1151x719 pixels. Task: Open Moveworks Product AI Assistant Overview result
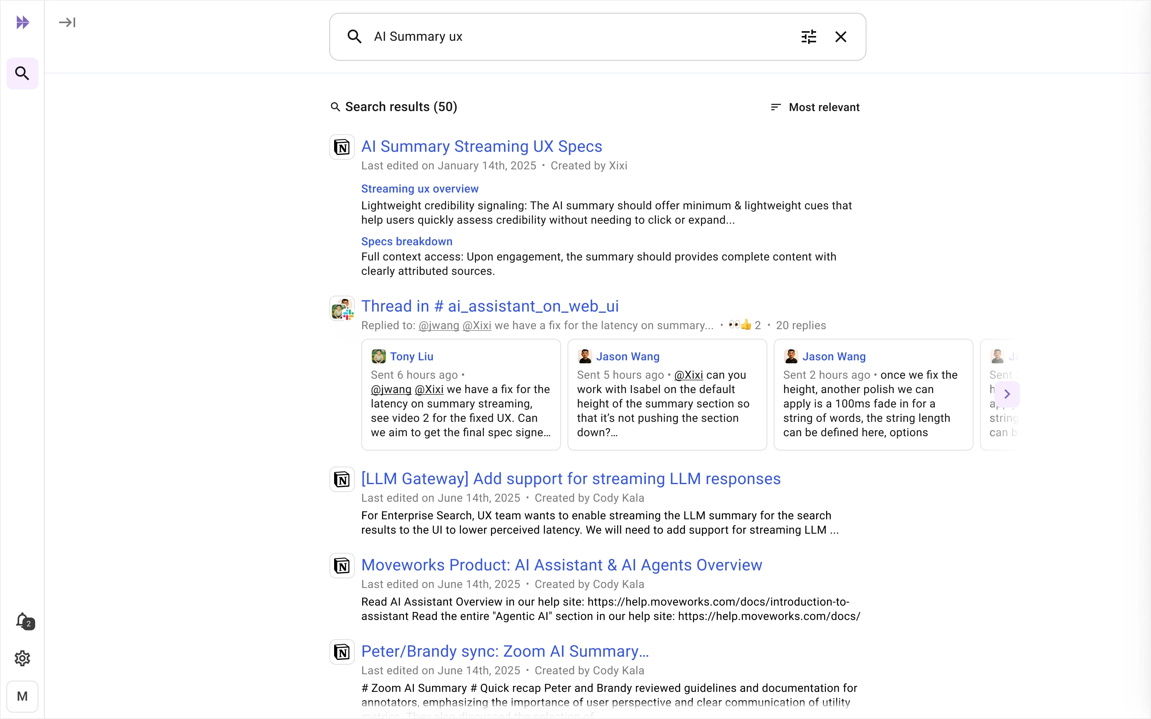(x=561, y=565)
